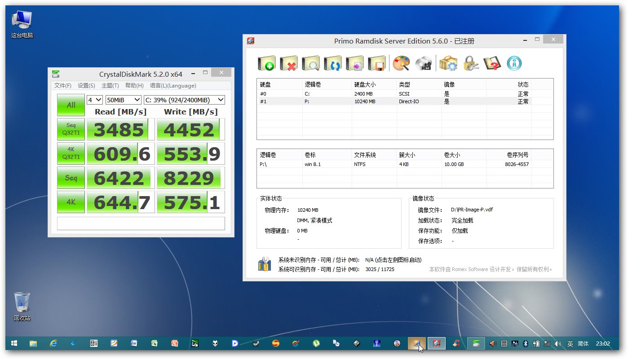The height and width of the screenshot is (359, 628).
Task: Click the 类型 column header in disk list
Action: pyautogui.click(x=404, y=84)
